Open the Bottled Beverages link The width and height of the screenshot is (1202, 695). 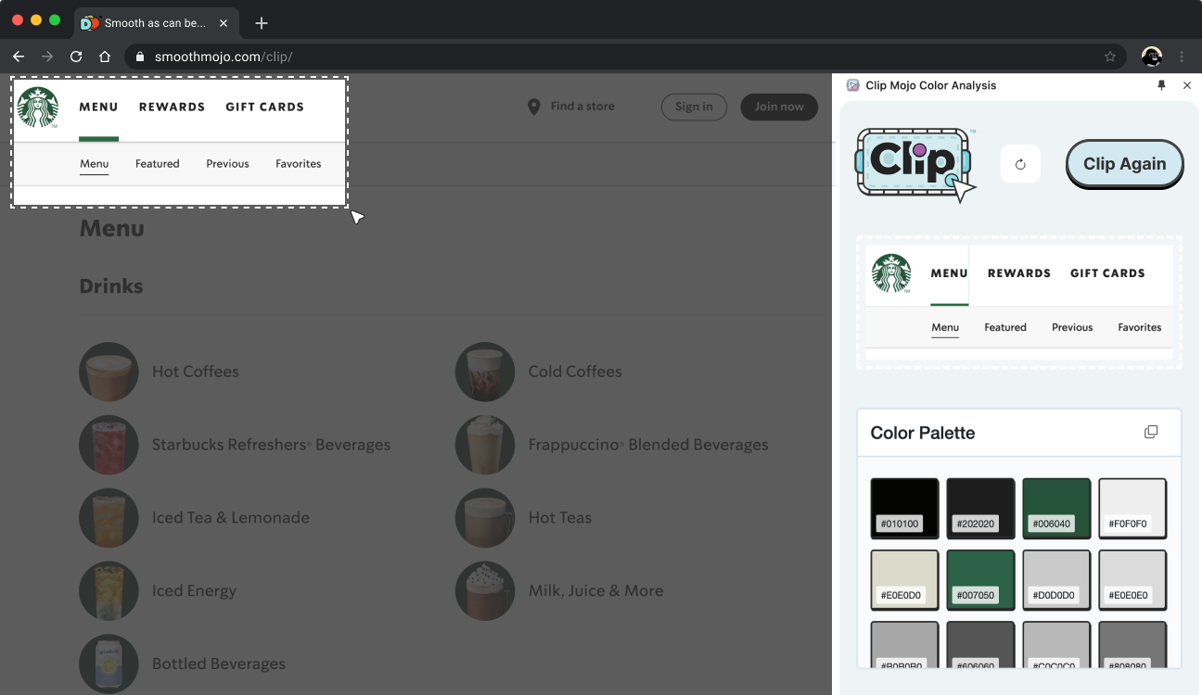[219, 663]
